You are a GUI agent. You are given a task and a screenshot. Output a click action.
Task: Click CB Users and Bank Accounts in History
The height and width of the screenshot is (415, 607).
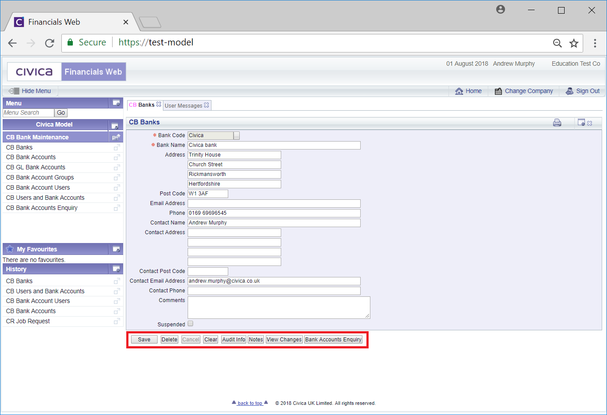45,292
